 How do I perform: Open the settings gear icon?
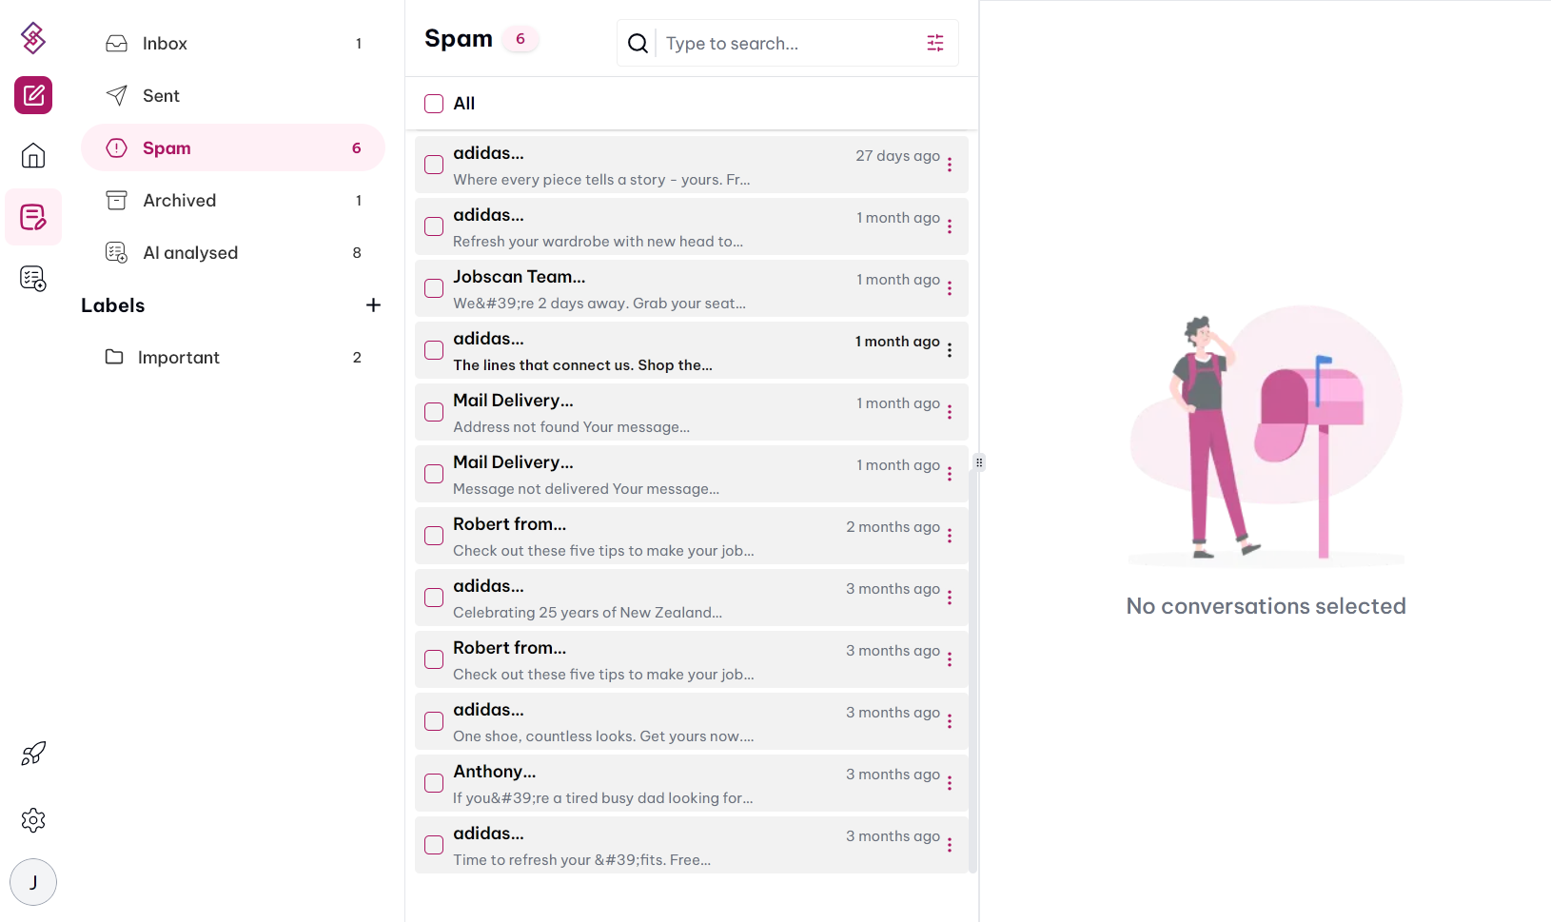point(32,819)
